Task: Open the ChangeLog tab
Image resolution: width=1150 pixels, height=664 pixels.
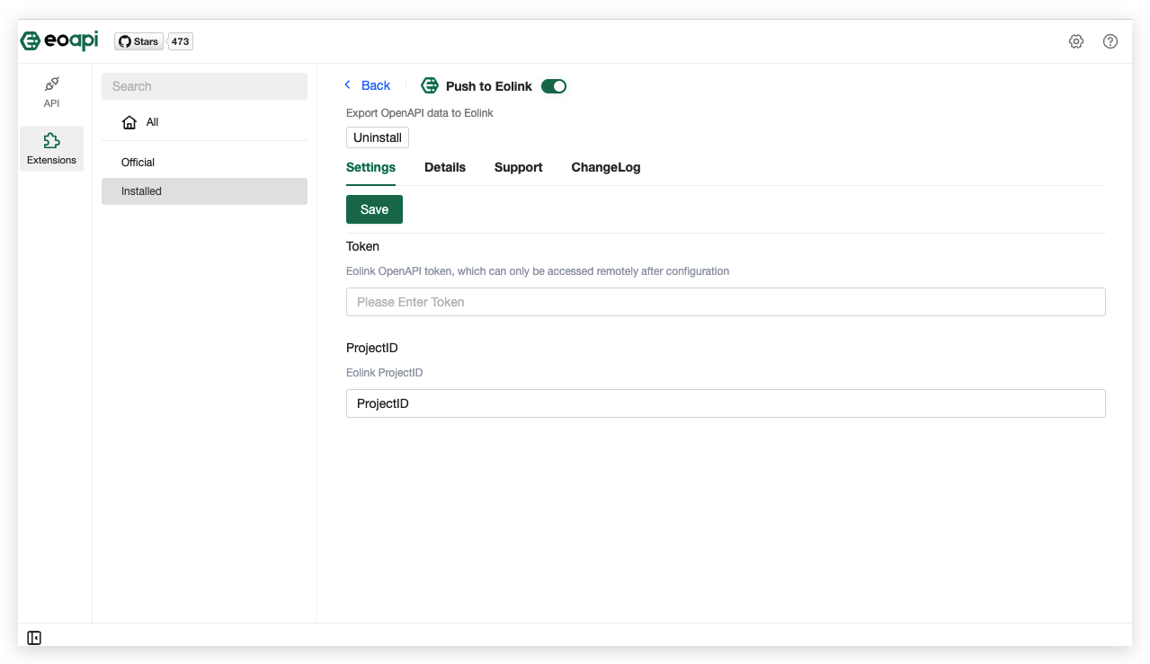Action: 606,168
